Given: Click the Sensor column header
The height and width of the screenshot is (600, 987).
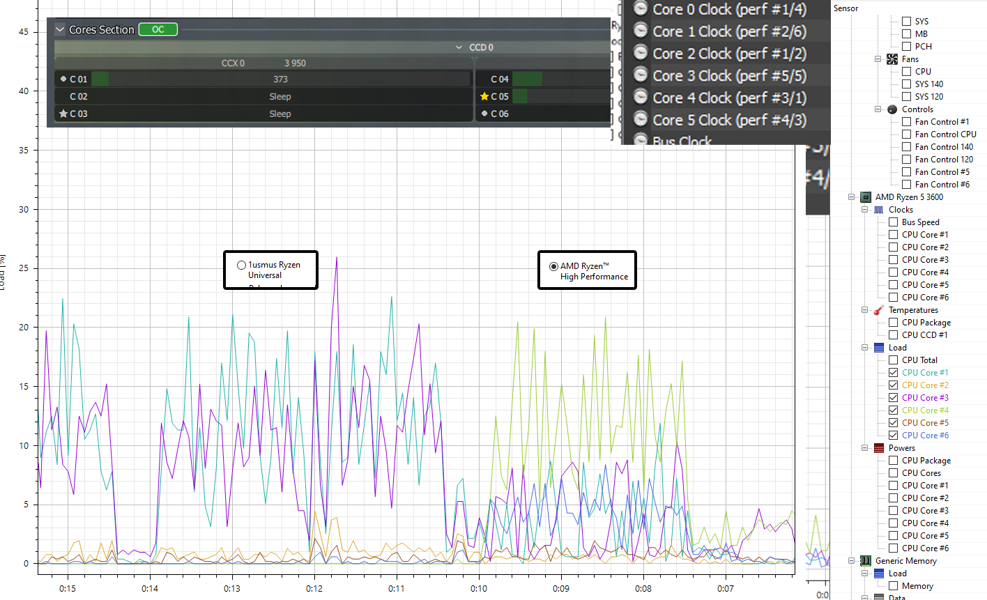Looking at the screenshot, I should [846, 8].
